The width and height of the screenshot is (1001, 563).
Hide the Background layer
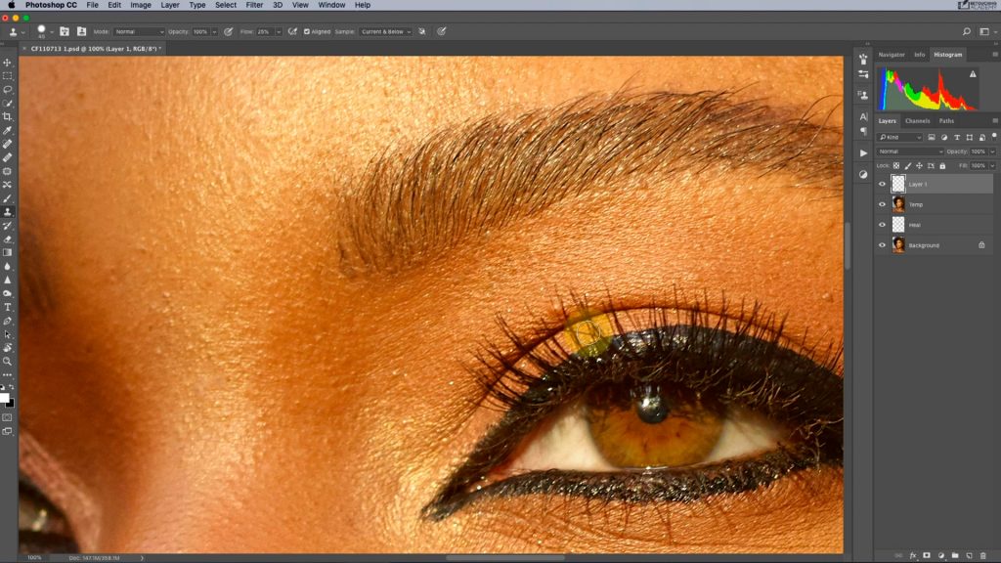882,244
